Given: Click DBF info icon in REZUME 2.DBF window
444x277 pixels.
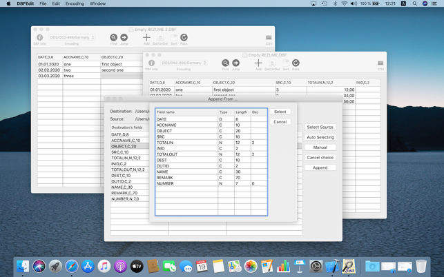Looking at the screenshot, I should (x=39, y=37).
